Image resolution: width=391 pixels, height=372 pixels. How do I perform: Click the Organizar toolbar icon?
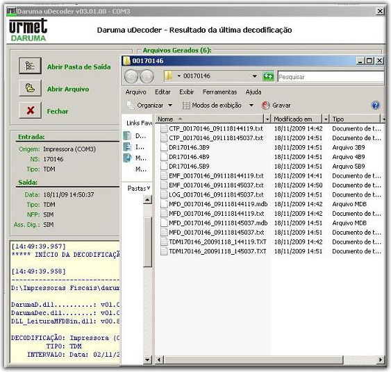click(x=131, y=105)
